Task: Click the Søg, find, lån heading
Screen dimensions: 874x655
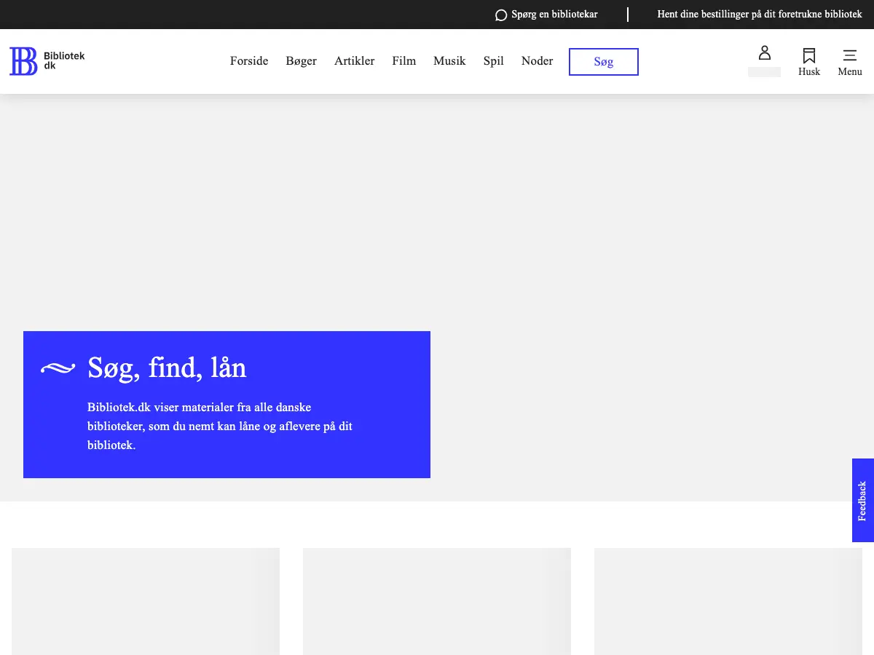Action: (x=167, y=368)
